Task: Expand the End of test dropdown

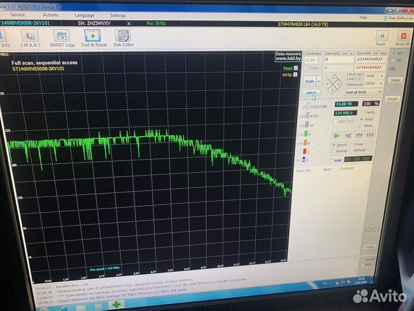Action: coord(363,92)
